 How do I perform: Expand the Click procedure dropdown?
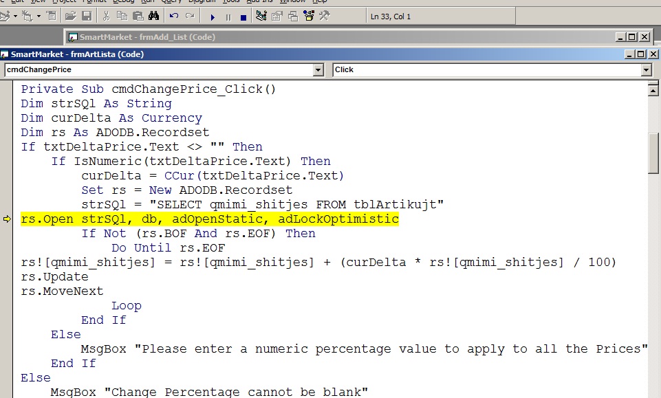pyautogui.click(x=647, y=70)
